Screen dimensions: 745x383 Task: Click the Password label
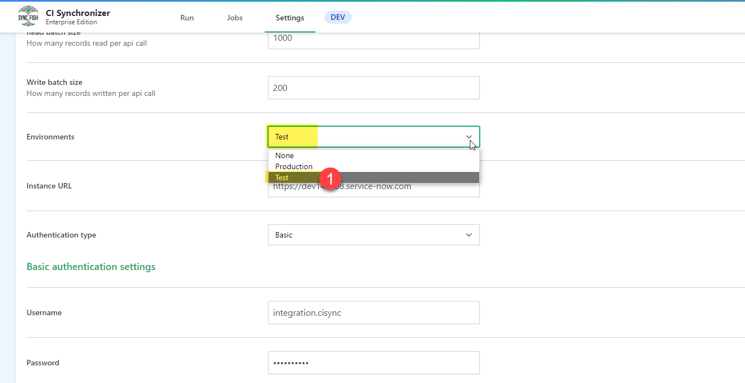(x=43, y=363)
